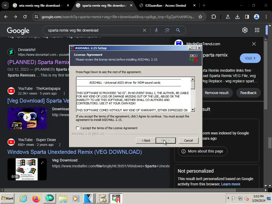Click the horizontal scrollbar at page bottom
Screen dimensions: 272x204
[x=120, y=190]
